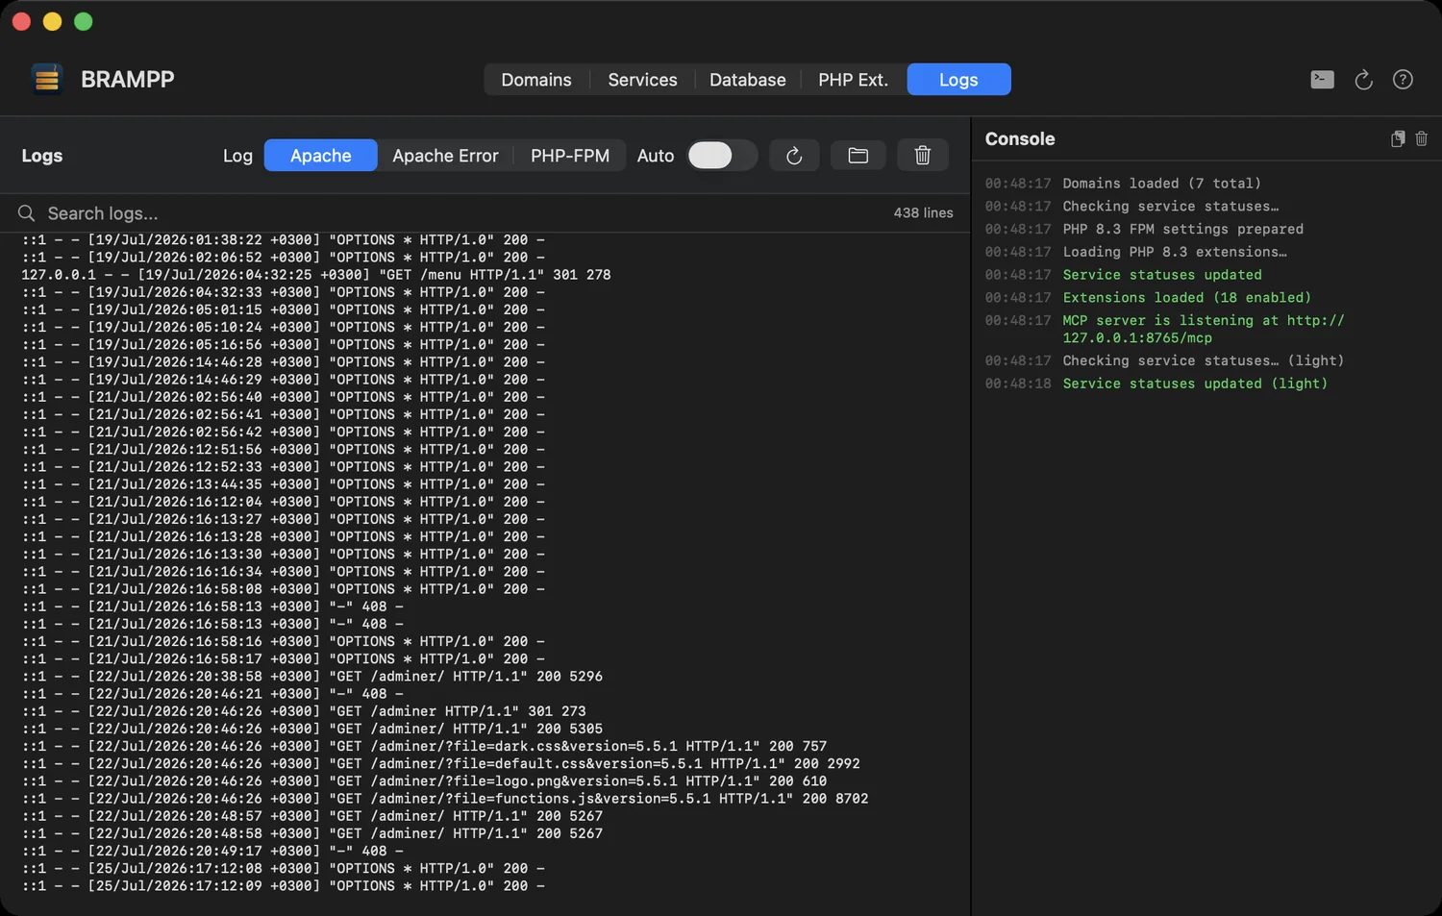Switch to the Services tab
This screenshot has width=1442, height=916.
[642, 80]
